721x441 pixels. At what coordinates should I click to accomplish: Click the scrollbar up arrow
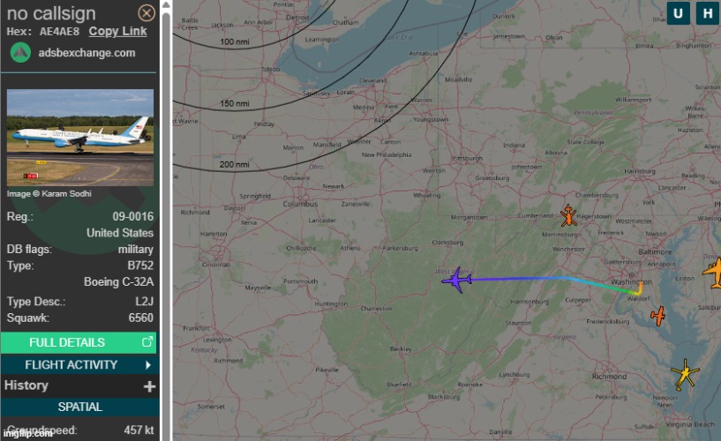pos(166,4)
